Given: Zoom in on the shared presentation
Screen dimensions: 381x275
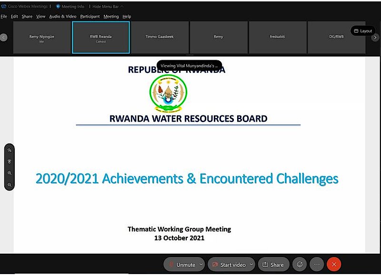Looking at the screenshot, I should 10,173.
